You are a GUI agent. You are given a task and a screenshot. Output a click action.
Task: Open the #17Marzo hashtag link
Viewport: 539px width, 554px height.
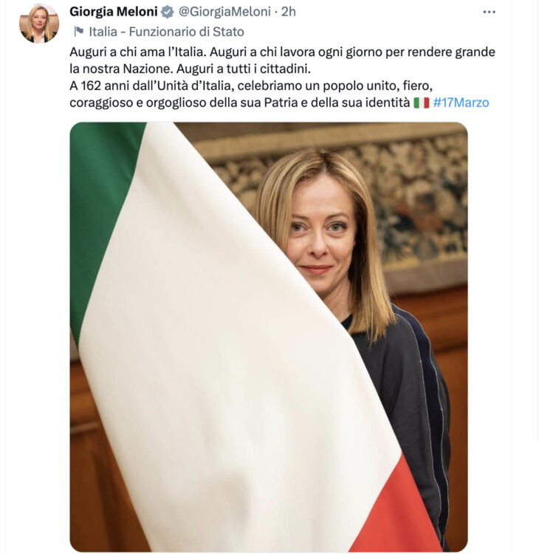(461, 103)
